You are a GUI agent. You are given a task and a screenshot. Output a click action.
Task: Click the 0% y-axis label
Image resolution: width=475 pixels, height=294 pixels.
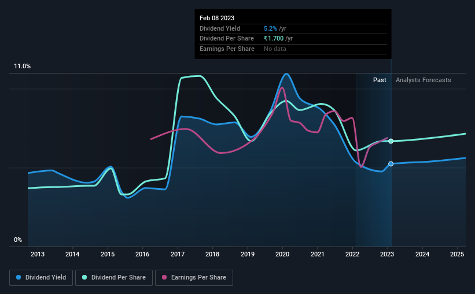18,240
